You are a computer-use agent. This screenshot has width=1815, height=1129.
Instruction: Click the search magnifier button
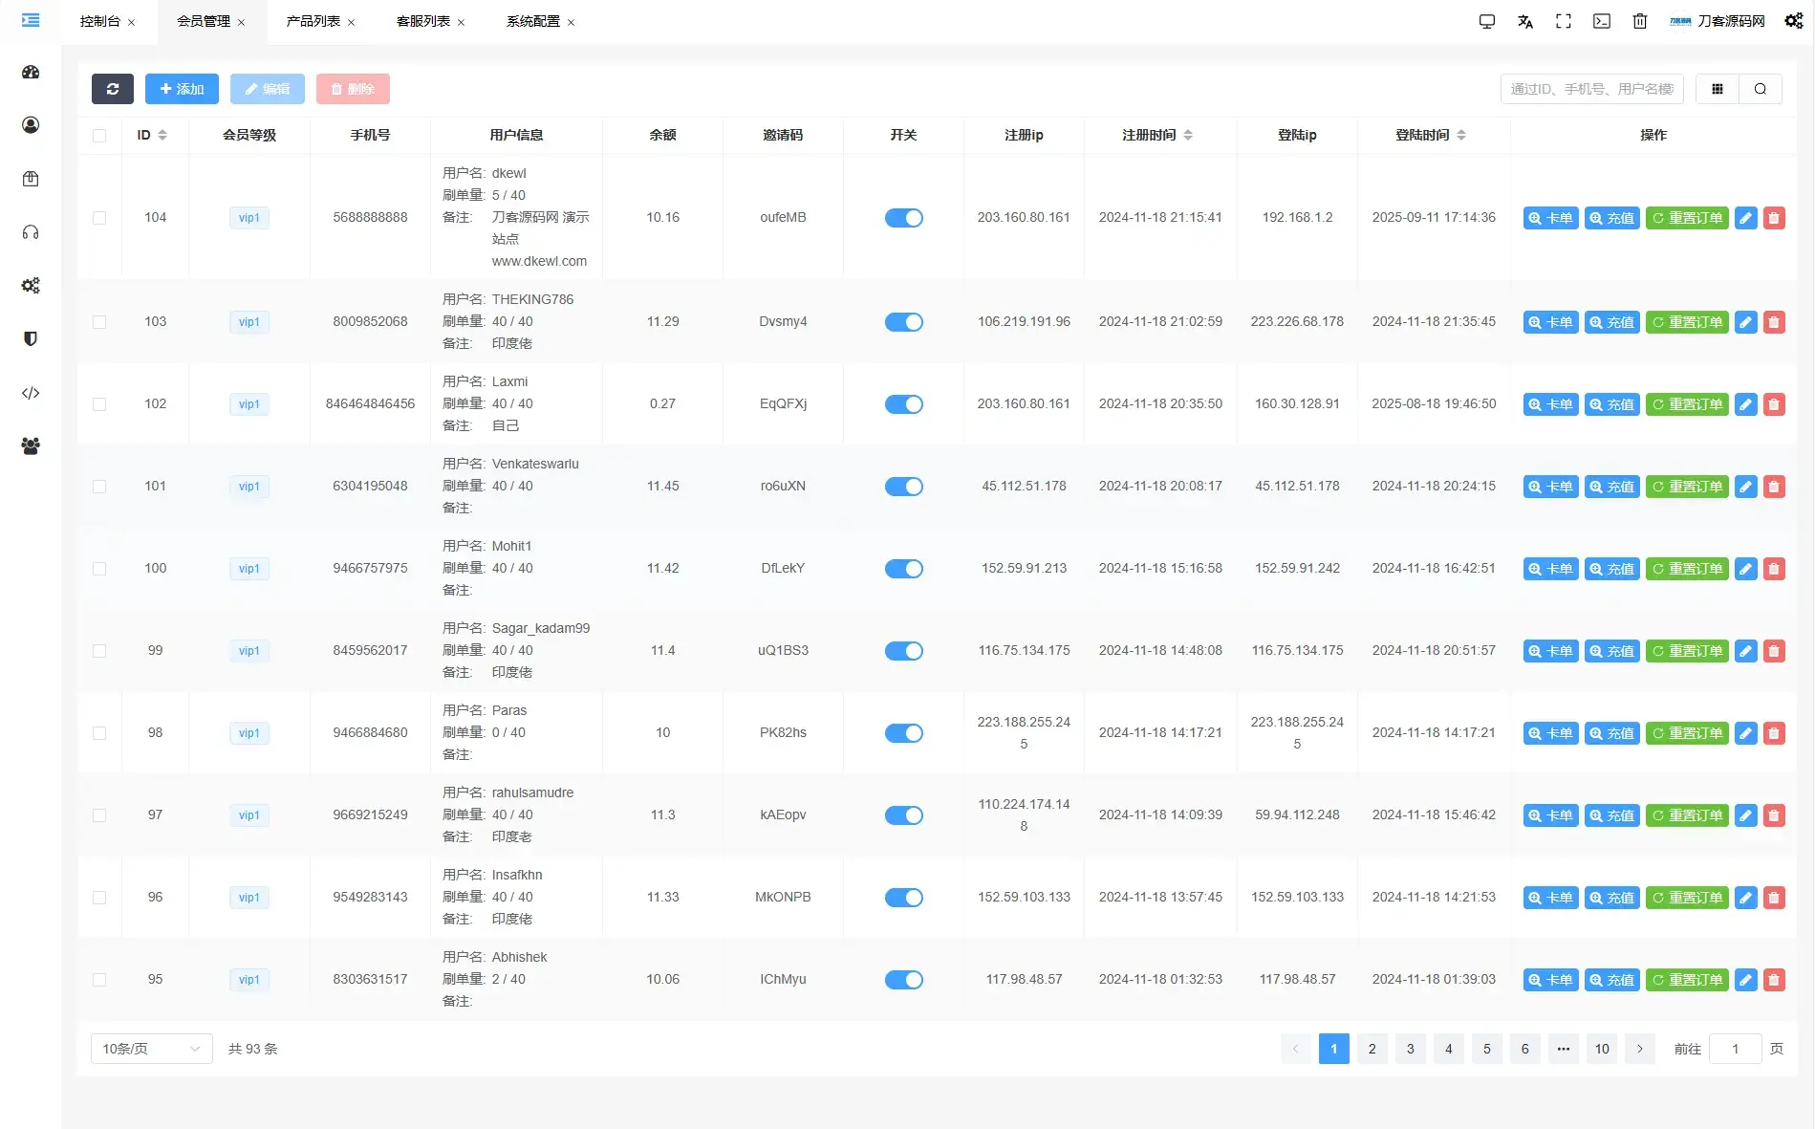[1761, 89]
